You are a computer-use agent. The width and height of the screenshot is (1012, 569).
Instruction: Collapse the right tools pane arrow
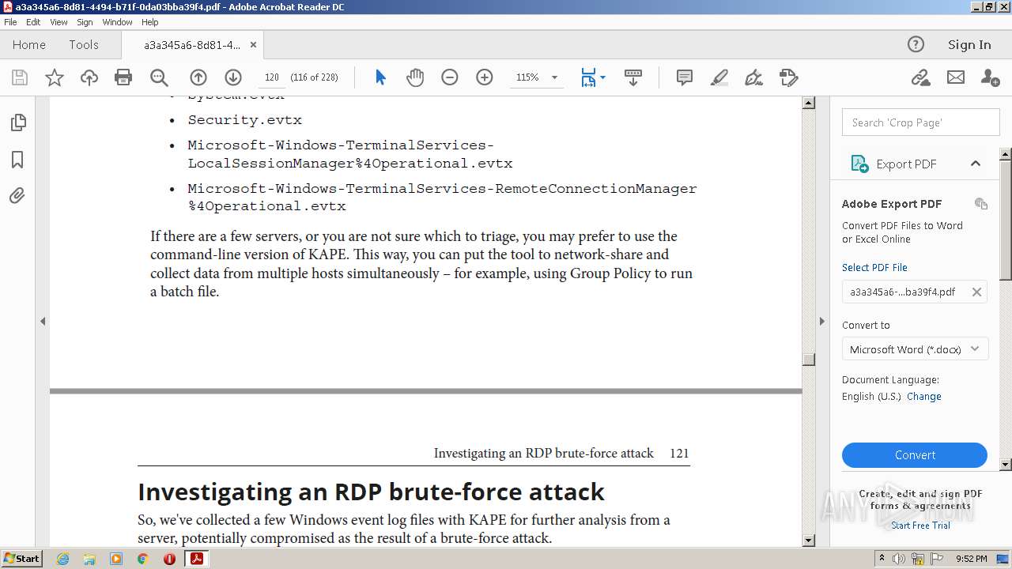click(x=821, y=321)
